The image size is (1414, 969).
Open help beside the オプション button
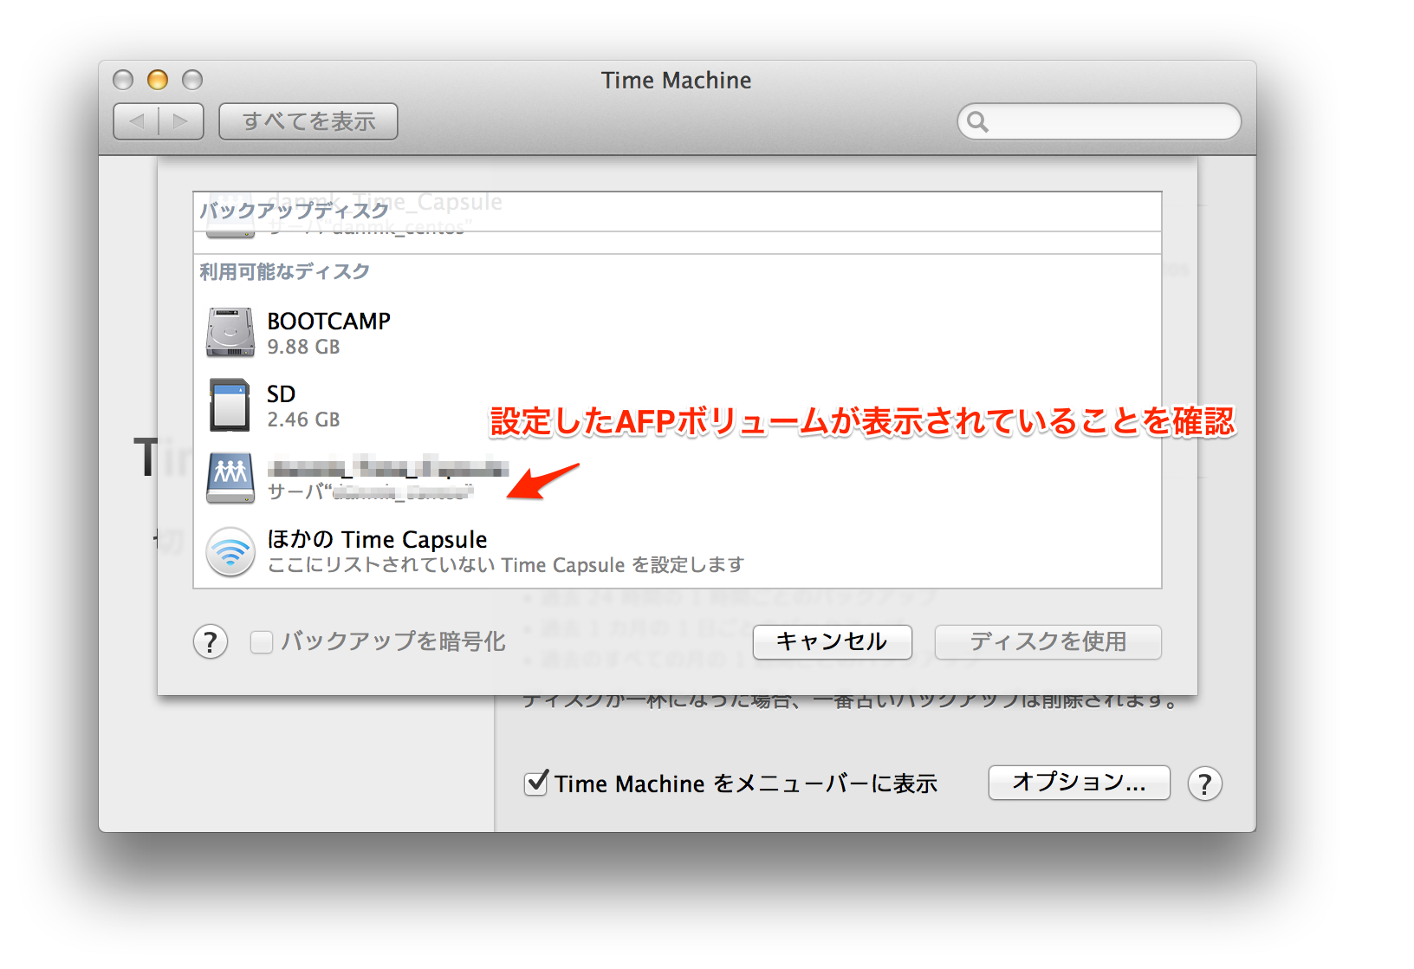pyautogui.click(x=1205, y=784)
